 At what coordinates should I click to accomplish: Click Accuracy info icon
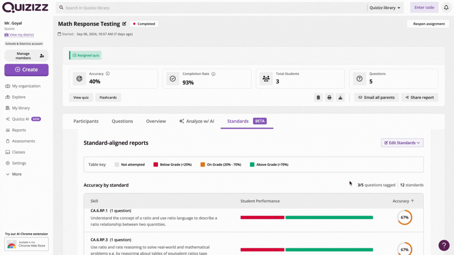(108, 74)
